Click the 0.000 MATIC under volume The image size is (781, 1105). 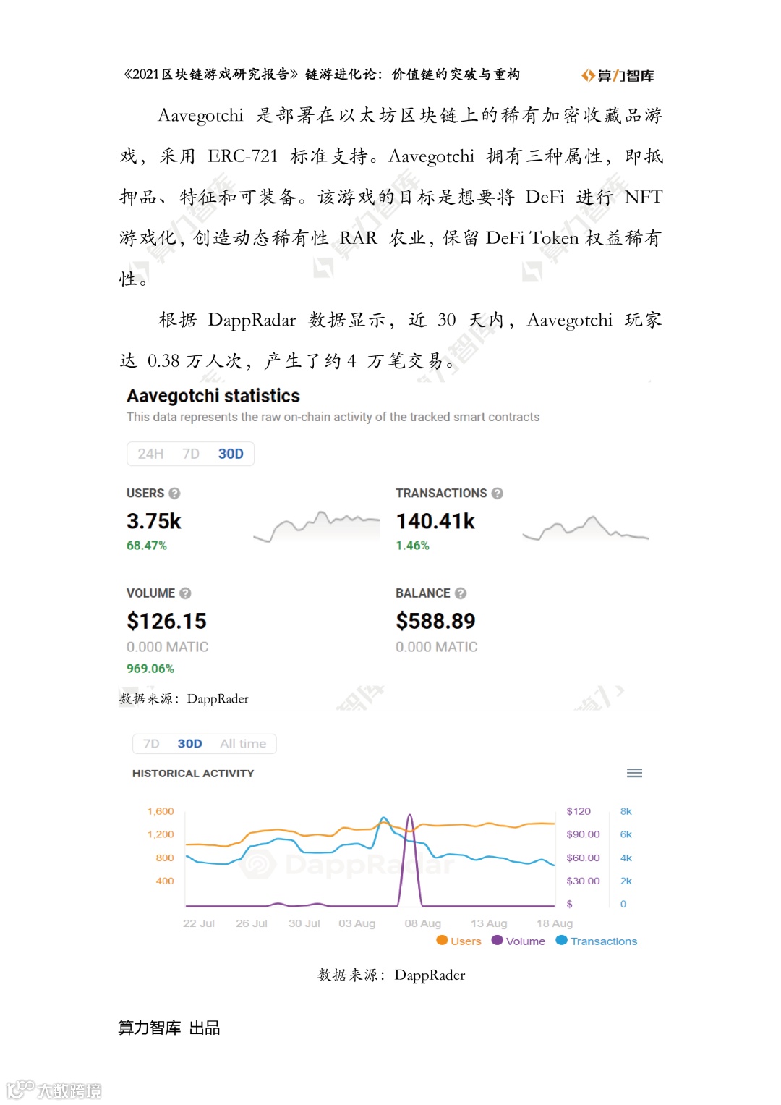click(167, 647)
